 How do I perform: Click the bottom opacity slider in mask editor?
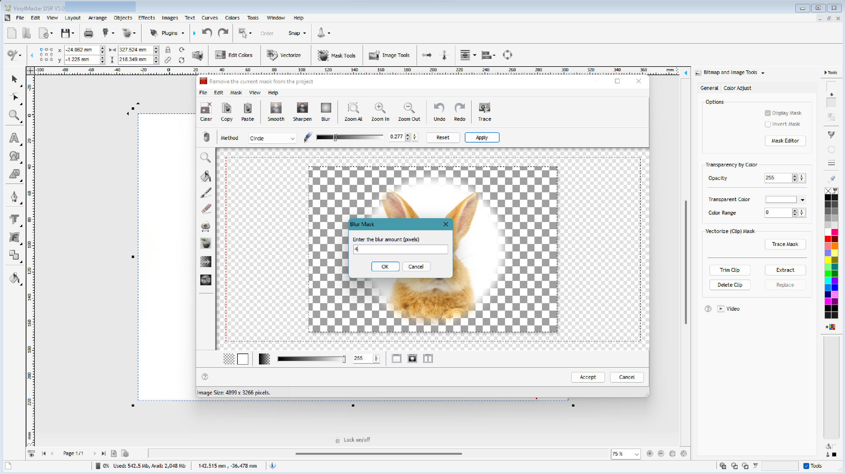(x=311, y=359)
